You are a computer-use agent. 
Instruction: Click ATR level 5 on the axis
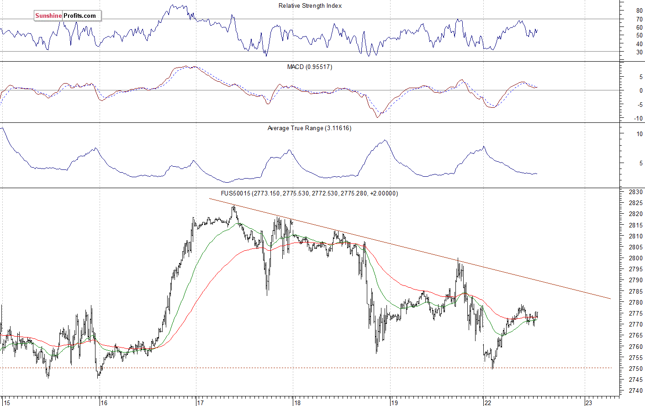(641, 163)
